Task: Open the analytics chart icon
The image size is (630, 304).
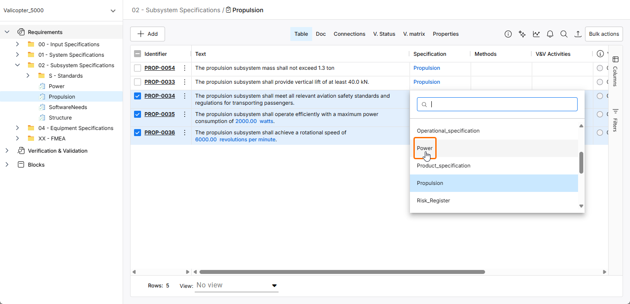Action: point(536,34)
